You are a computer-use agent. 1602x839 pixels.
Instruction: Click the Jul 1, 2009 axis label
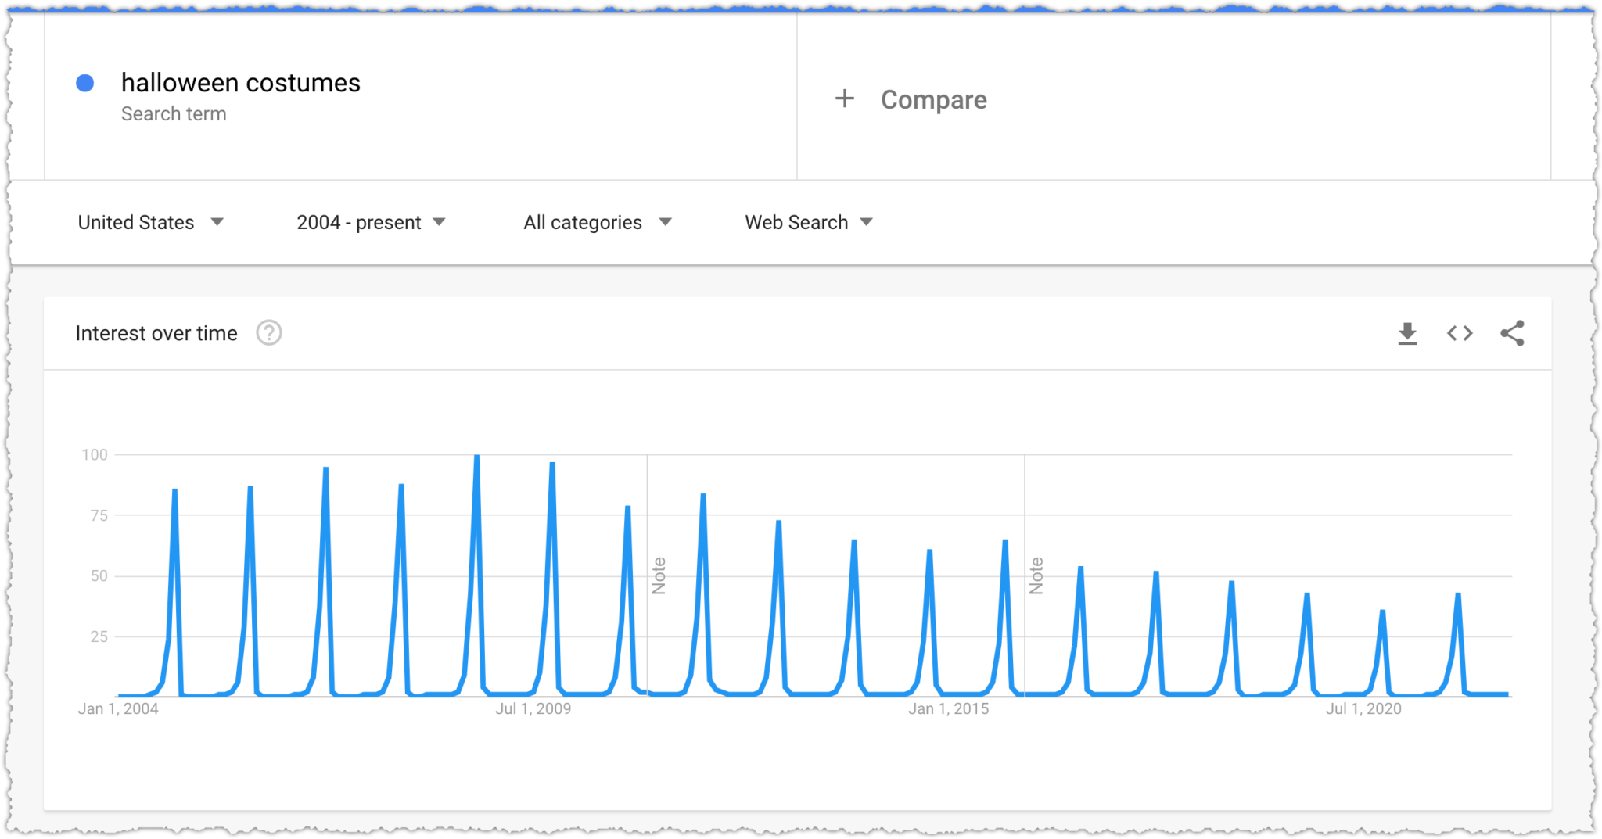pyautogui.click(x=533, y=708)
